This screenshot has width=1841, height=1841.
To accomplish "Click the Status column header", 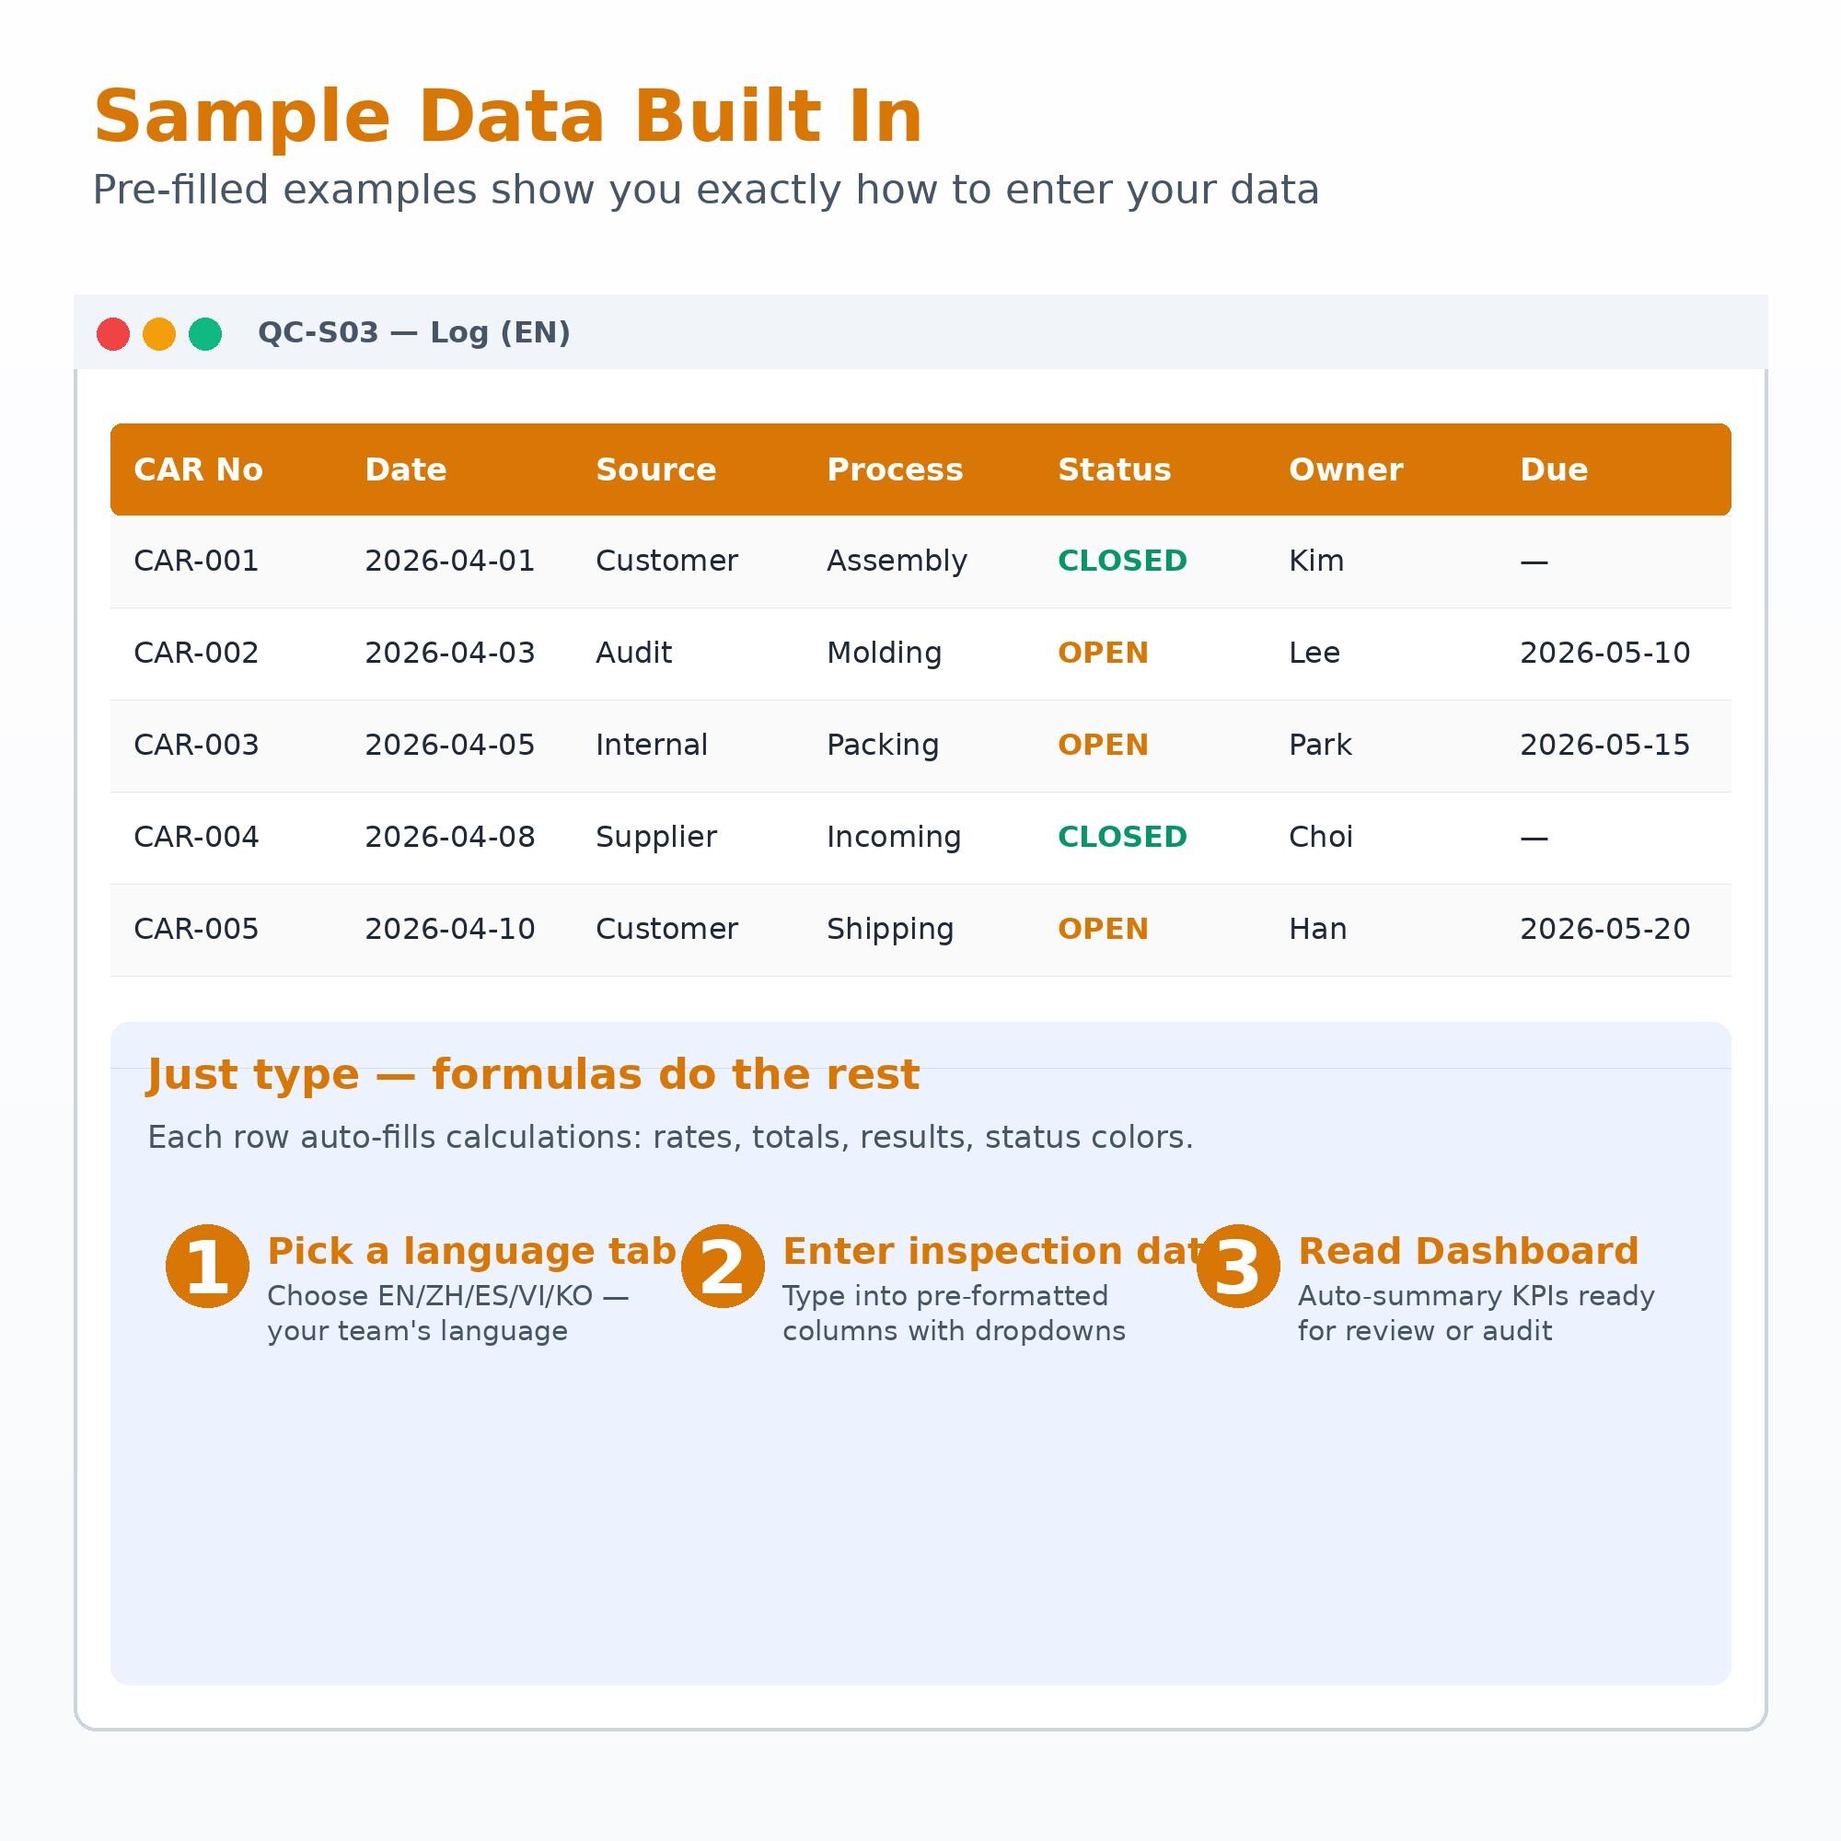I will pos(1114,469).
